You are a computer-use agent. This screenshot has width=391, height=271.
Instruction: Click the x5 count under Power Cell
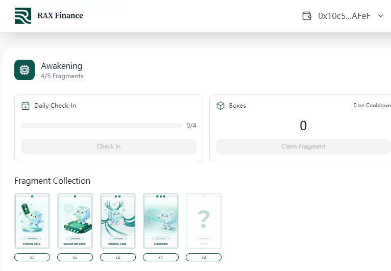pyautogui.click(x=32, y=257)
